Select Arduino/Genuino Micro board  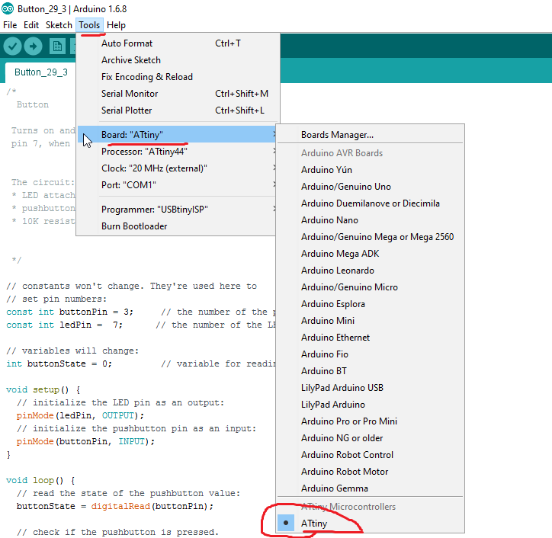tap(370, 287)
